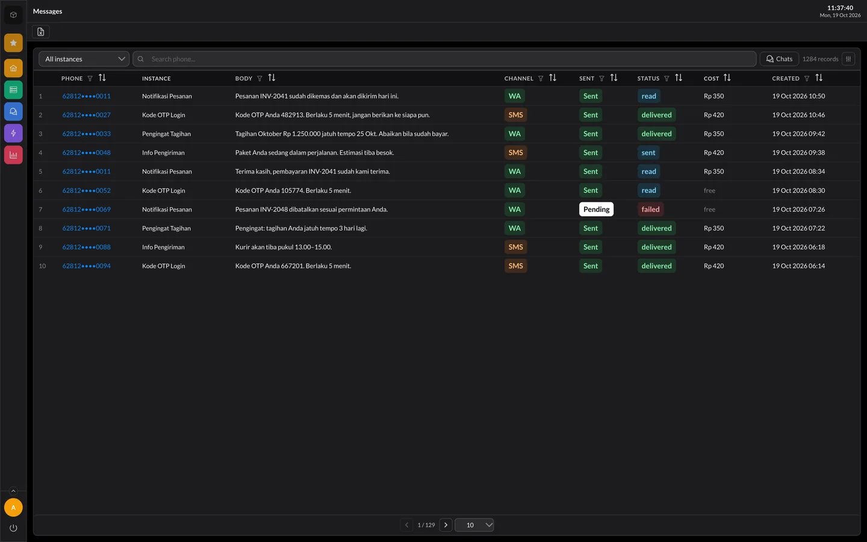Image resolution: width=867 pixels, height=542 pixels.
Task: Open the red bar chart sidebar icon
Action: (13, 155)
